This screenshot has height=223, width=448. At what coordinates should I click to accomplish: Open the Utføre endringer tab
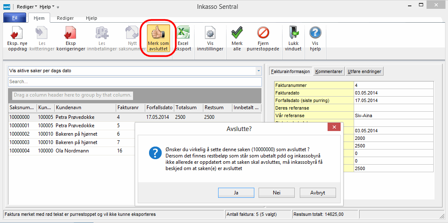tap(365, 71)
